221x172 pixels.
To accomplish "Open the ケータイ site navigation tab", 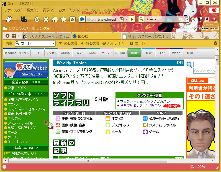I will tap(107, 53).
